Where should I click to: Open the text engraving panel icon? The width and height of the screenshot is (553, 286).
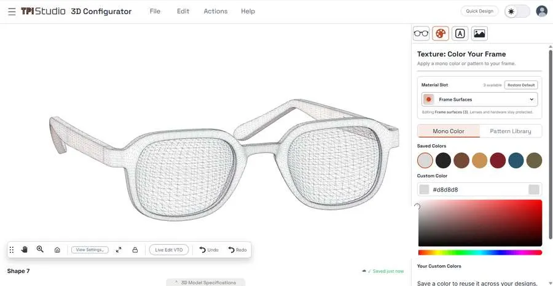pos(460,34)
